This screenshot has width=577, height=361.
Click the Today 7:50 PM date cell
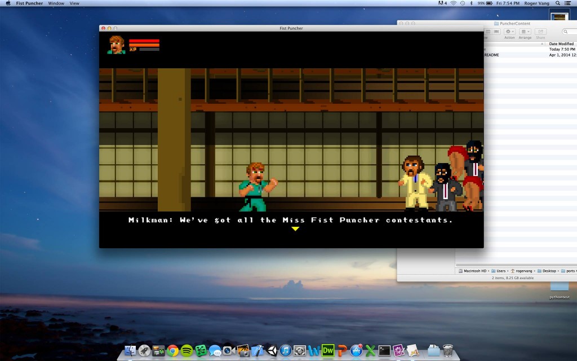[562, 49]
